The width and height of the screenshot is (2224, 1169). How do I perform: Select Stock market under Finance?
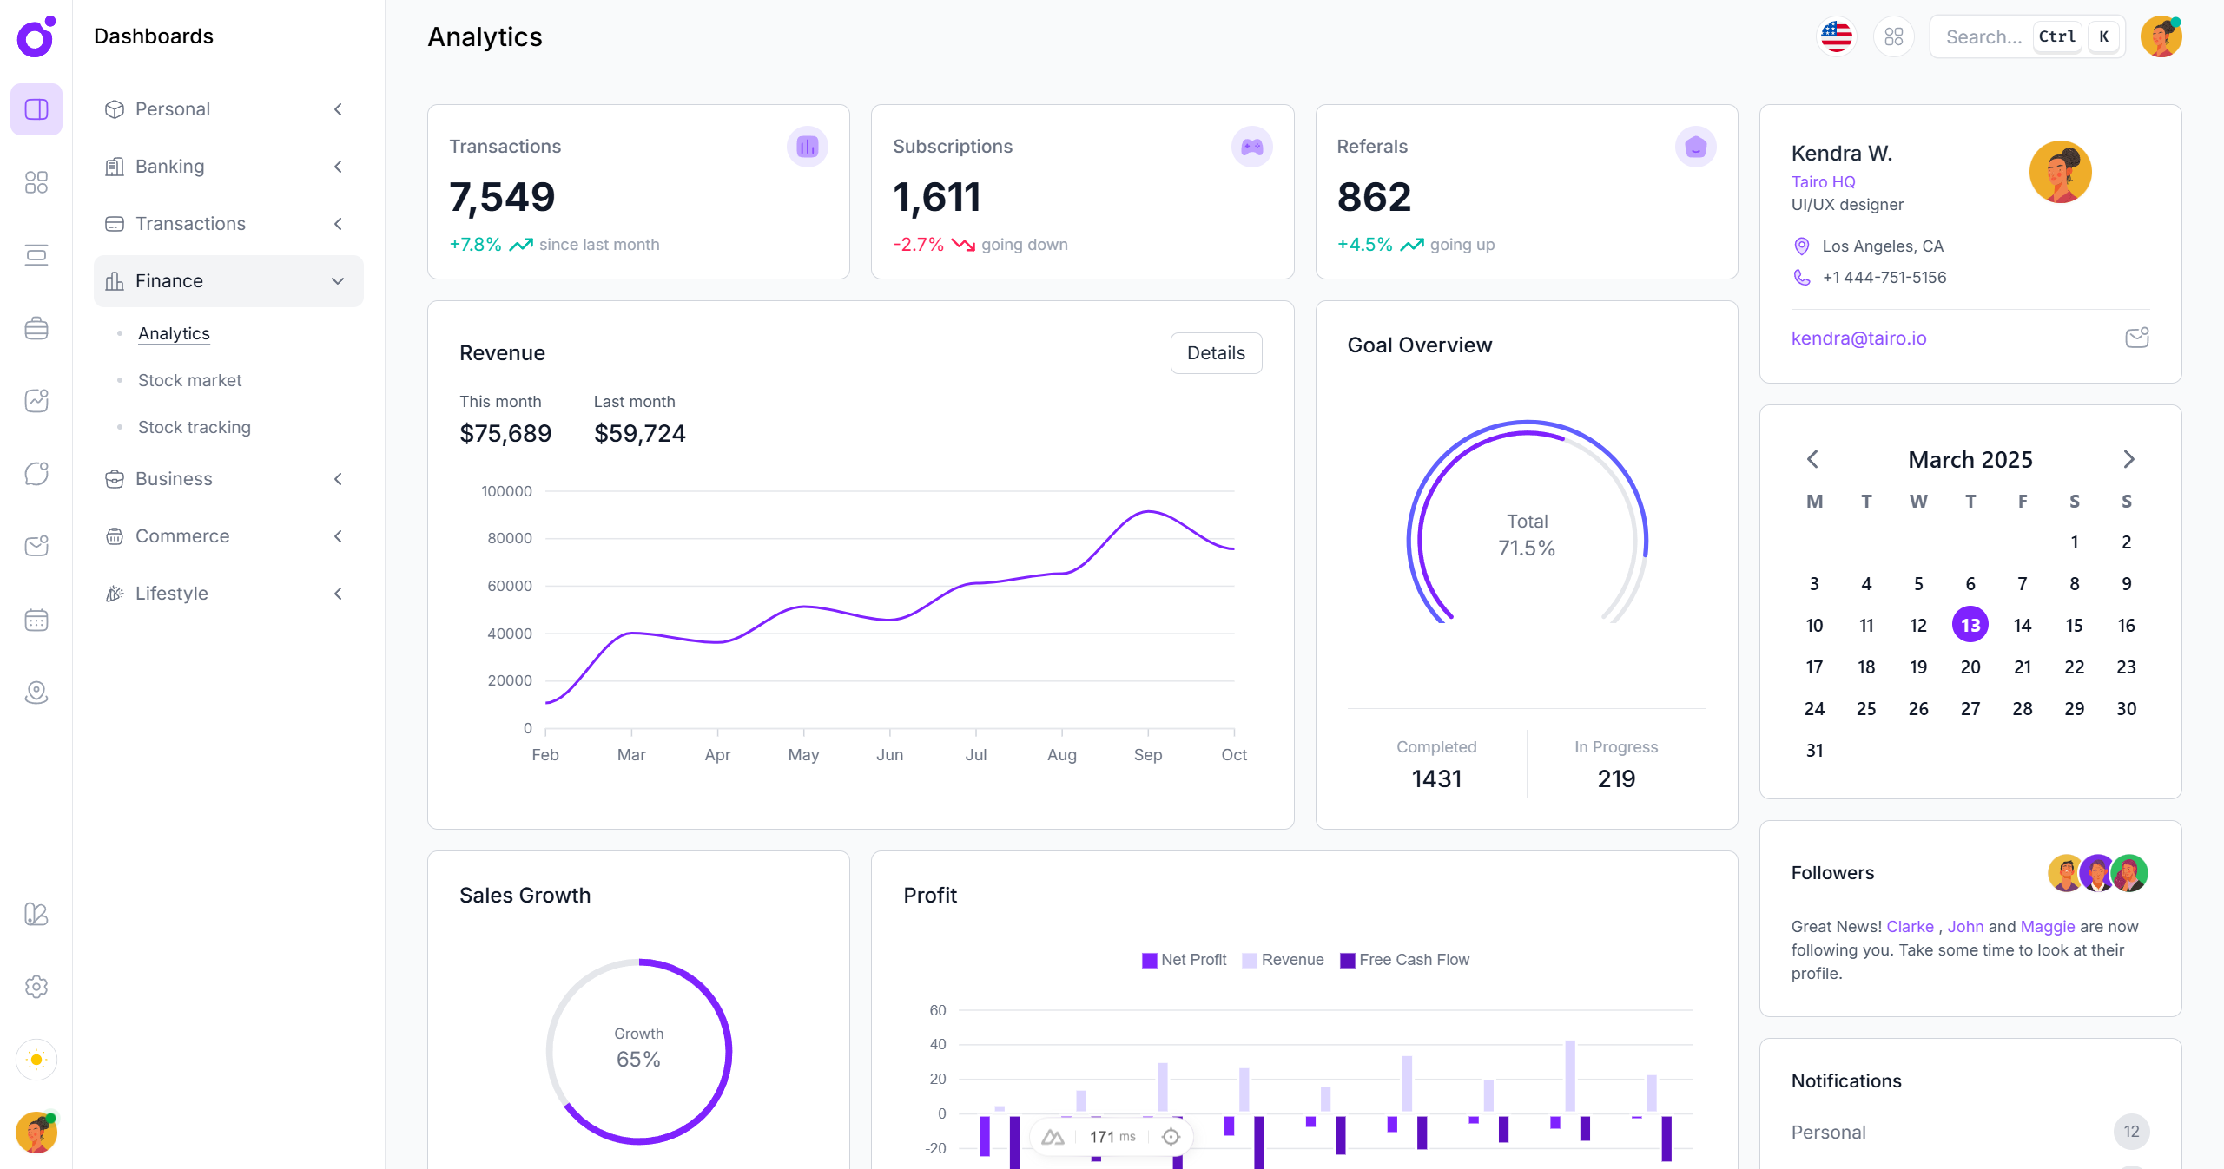tap(189, 380)
